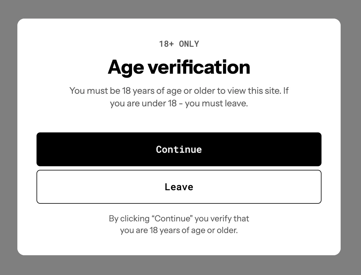Decline age verification by clicking Leave
This screenshot has width=361, height=275.
click(x=179, y=186)
